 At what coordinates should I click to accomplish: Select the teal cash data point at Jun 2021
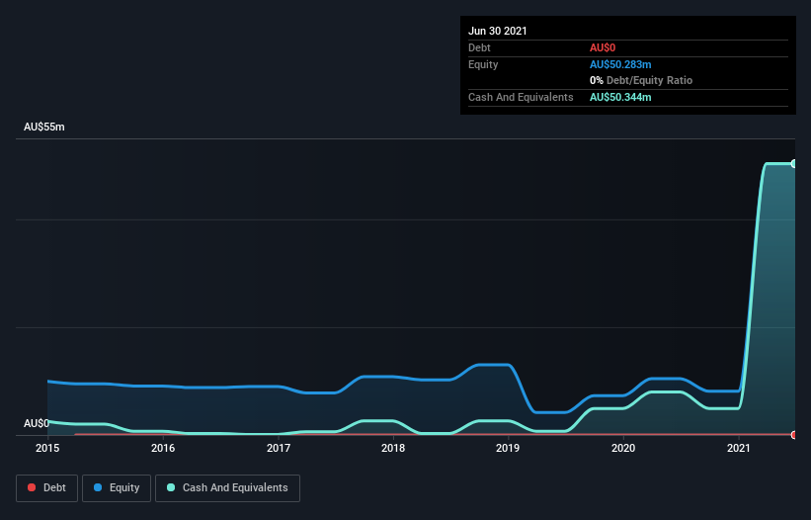coord(794,163)
